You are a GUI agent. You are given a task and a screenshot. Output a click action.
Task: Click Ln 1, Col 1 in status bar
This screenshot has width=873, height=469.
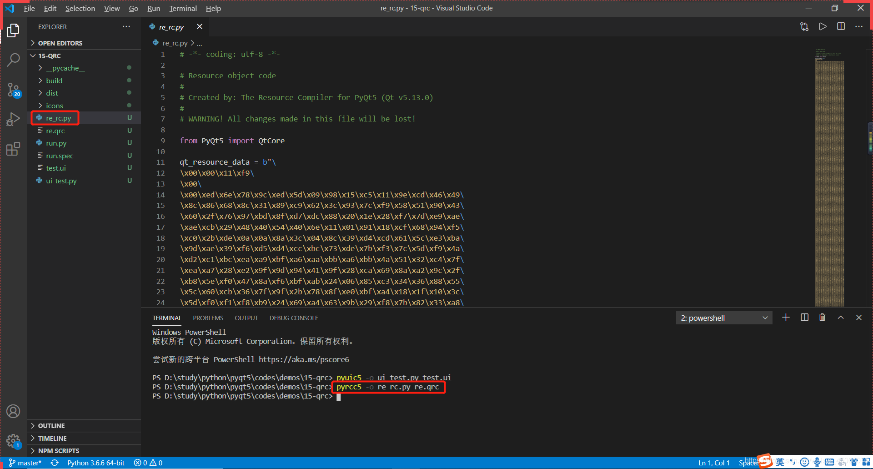pyautogui.click(x=714, y=463)
